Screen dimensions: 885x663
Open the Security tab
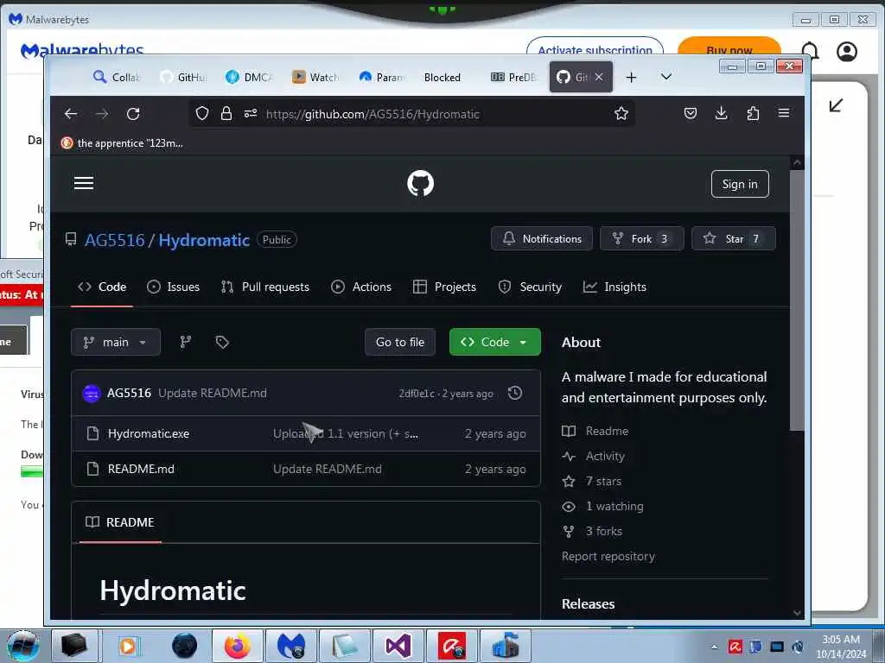530,287
